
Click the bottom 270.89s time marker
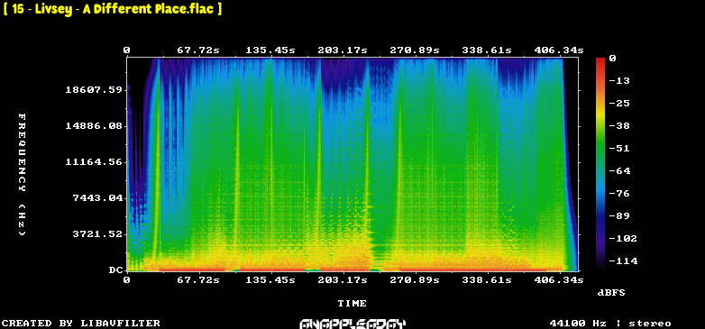(x=415, y=280)
